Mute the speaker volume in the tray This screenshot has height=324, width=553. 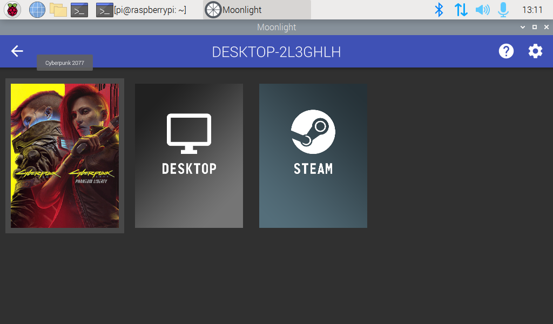pos(482,9)
